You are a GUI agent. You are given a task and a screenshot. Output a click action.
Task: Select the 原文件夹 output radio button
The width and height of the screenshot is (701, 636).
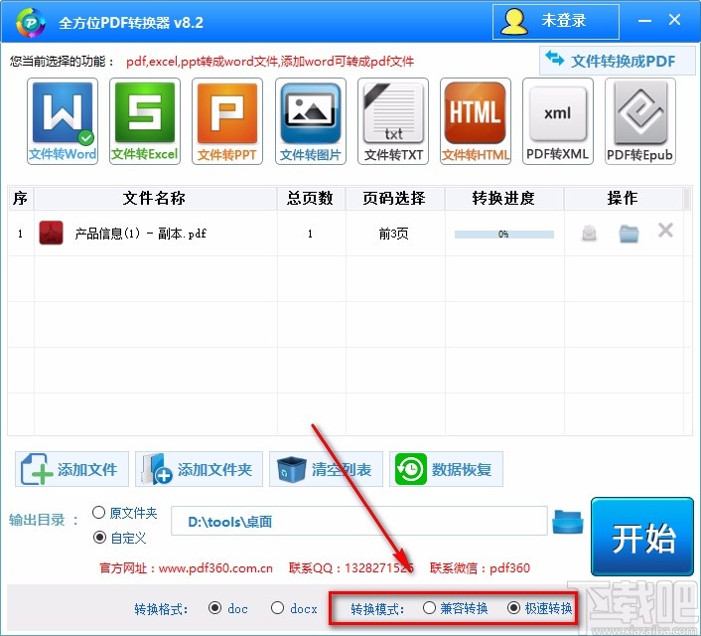pyautogui.click(x=99, y=513)
